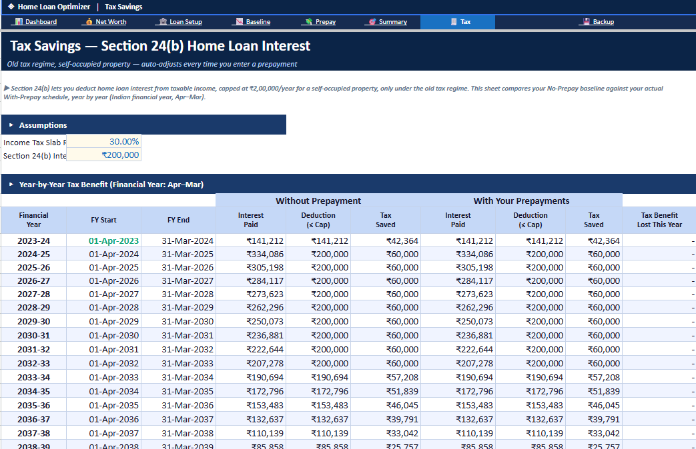Collapse the Assumptions section triangle
Screen dimensions: 696x449
11,125
